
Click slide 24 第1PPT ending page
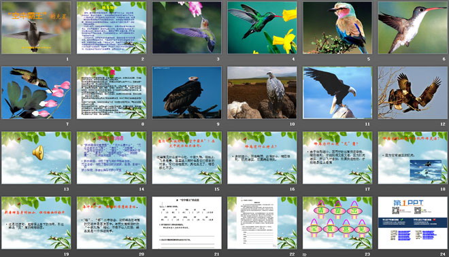tap(413, 222)
